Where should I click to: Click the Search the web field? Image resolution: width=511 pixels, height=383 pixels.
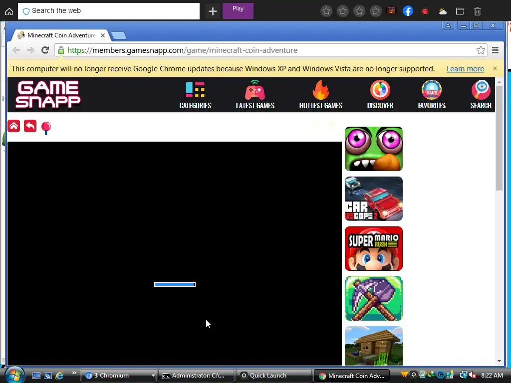tap(108, 11)
